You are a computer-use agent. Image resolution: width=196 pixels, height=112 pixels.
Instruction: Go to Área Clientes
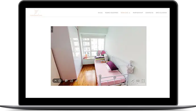[161, 13]
